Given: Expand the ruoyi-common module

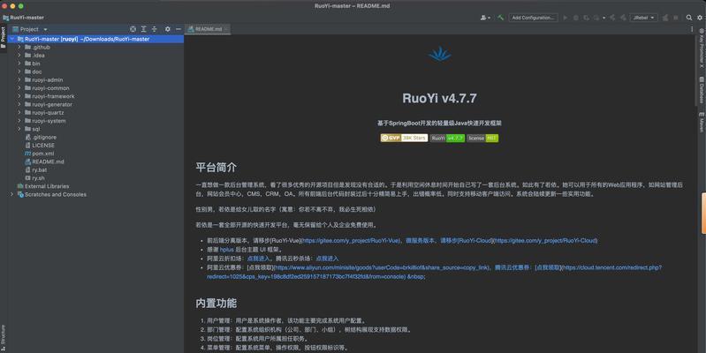Looking at the screenshot, I should coord(19,87).
